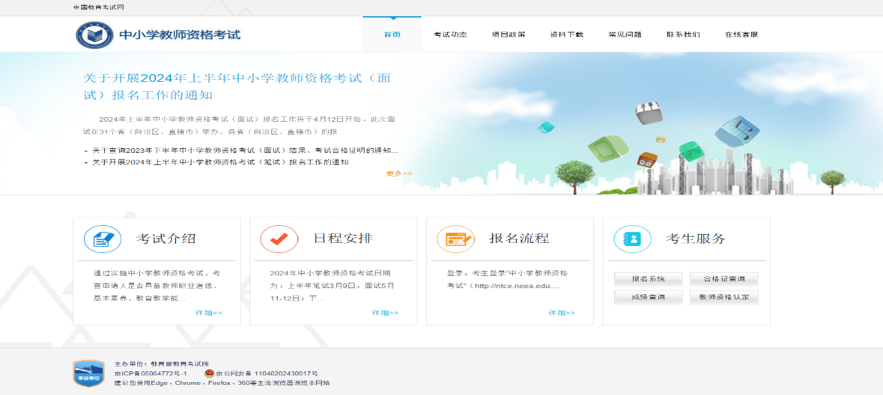Click the NTCE site logo emblem
This screenshot has width=883, height=395.
[94, 34]
